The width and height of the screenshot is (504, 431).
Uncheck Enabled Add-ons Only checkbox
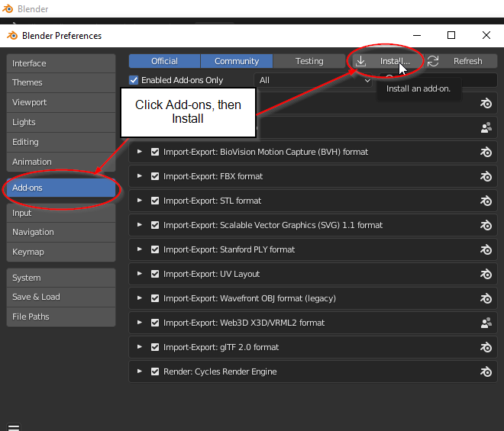click(134, 80)
